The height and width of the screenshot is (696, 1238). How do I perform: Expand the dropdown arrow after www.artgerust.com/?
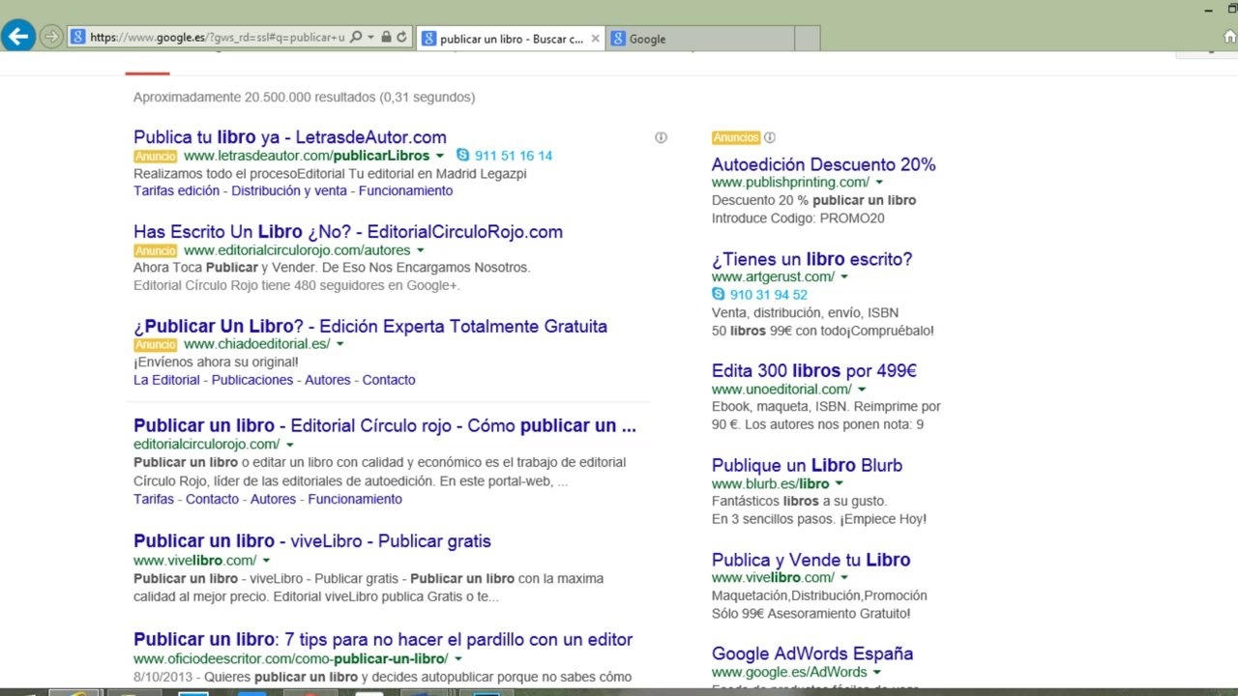844,277
